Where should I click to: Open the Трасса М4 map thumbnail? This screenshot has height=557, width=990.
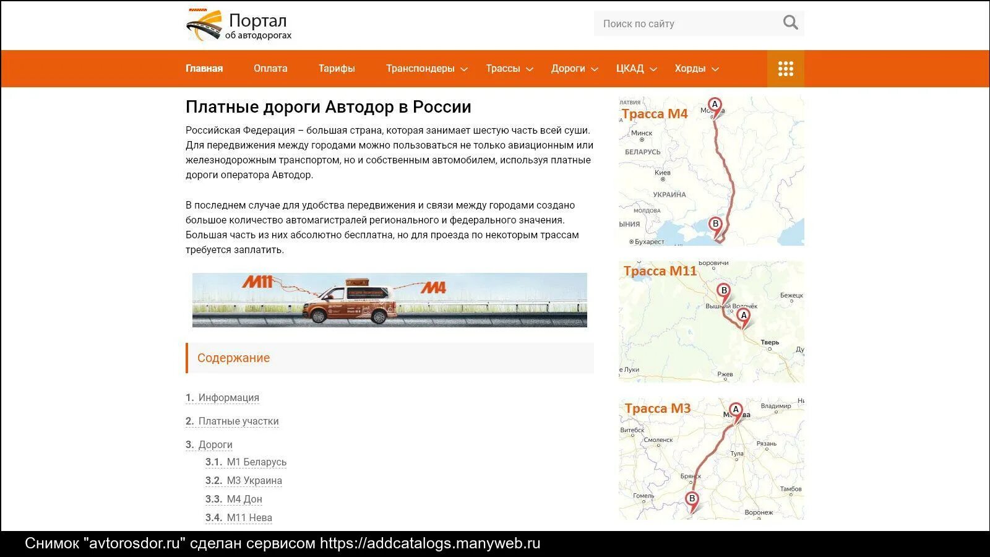712,171
